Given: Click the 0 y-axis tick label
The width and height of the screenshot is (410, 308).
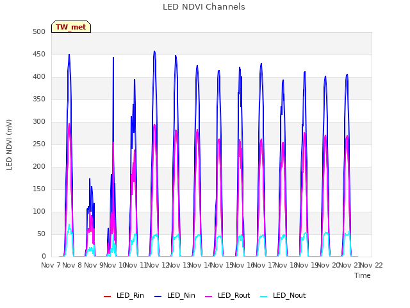Looking at the screenshot, I should (x=44, y=257).
